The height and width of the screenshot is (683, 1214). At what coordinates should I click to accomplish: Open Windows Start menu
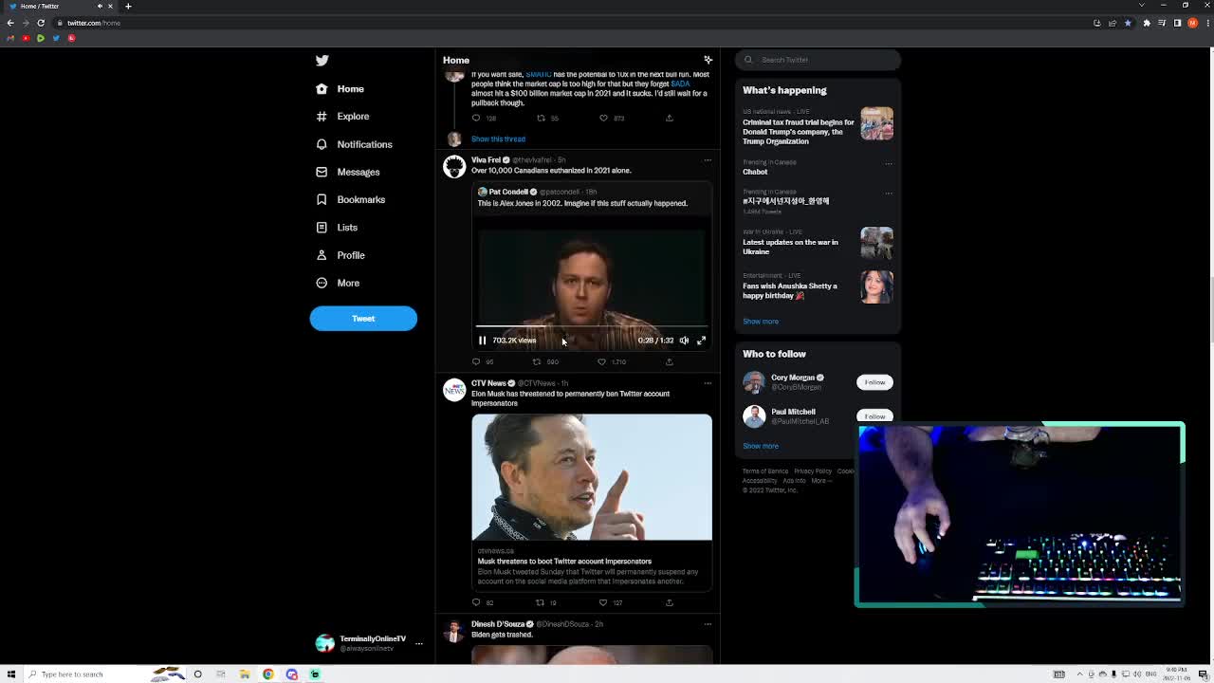tap(11, 674)
